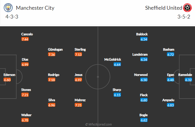Click Ramsdale's 6.32 rating badge
Image resolution: width=195 pixels, height=127 pixels.
tap(188, 80)
